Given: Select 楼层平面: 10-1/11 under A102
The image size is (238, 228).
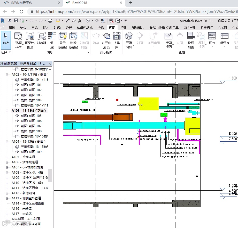Looking at the screenshot, I should coord(34,105).
